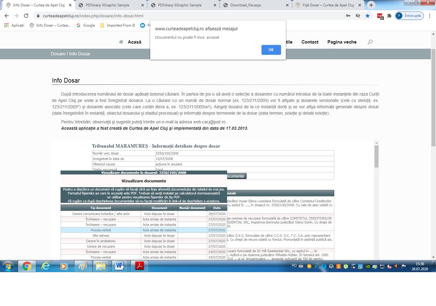Open Java tray icon

(x=339, y=266)
